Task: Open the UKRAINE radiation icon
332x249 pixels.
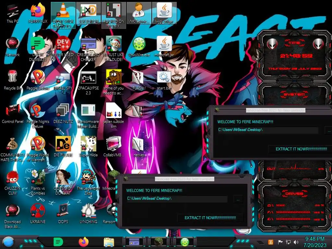Action: [38, 214]
